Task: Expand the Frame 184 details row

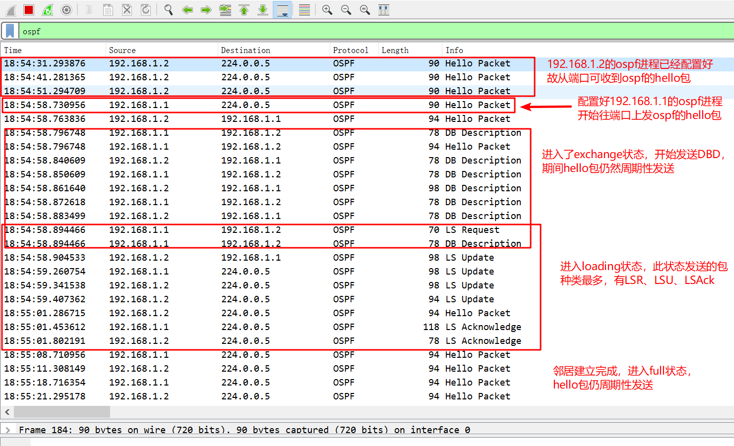Action: click(7, 430)
